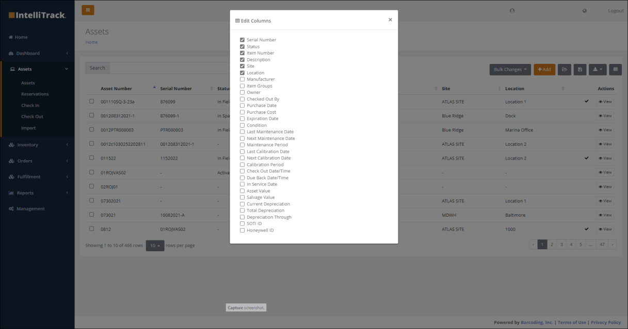Go to previous page arrow in pagination
This screenshot has width=628, height=329.
tap(534, 245)
